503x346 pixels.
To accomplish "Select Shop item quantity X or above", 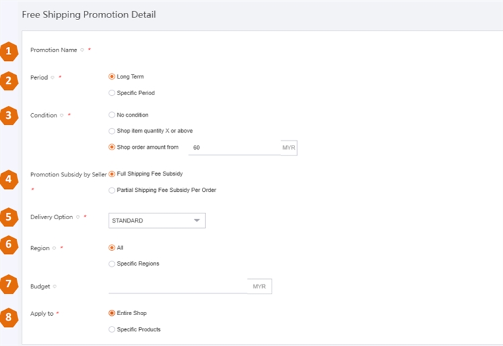I will click(x=112, y=131).
